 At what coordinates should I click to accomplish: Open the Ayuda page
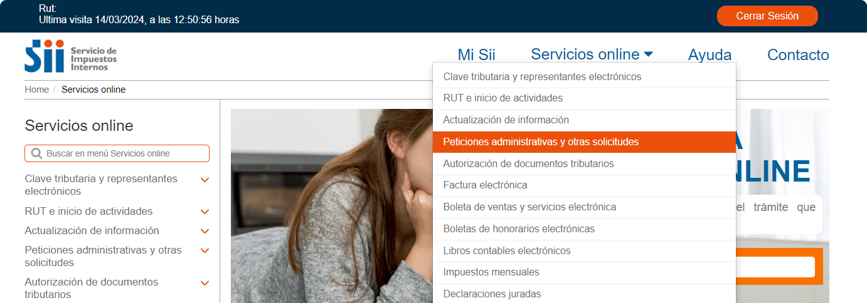710,54
